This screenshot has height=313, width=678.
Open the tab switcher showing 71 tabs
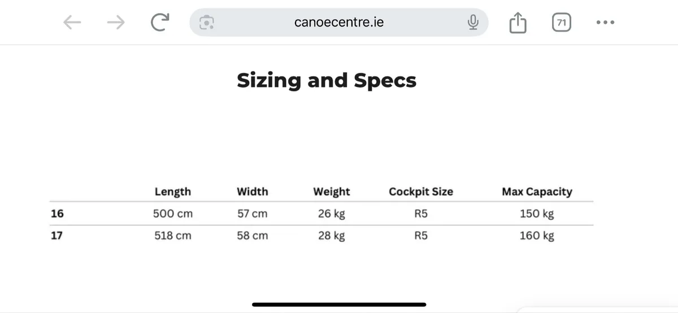coord(561,23)
